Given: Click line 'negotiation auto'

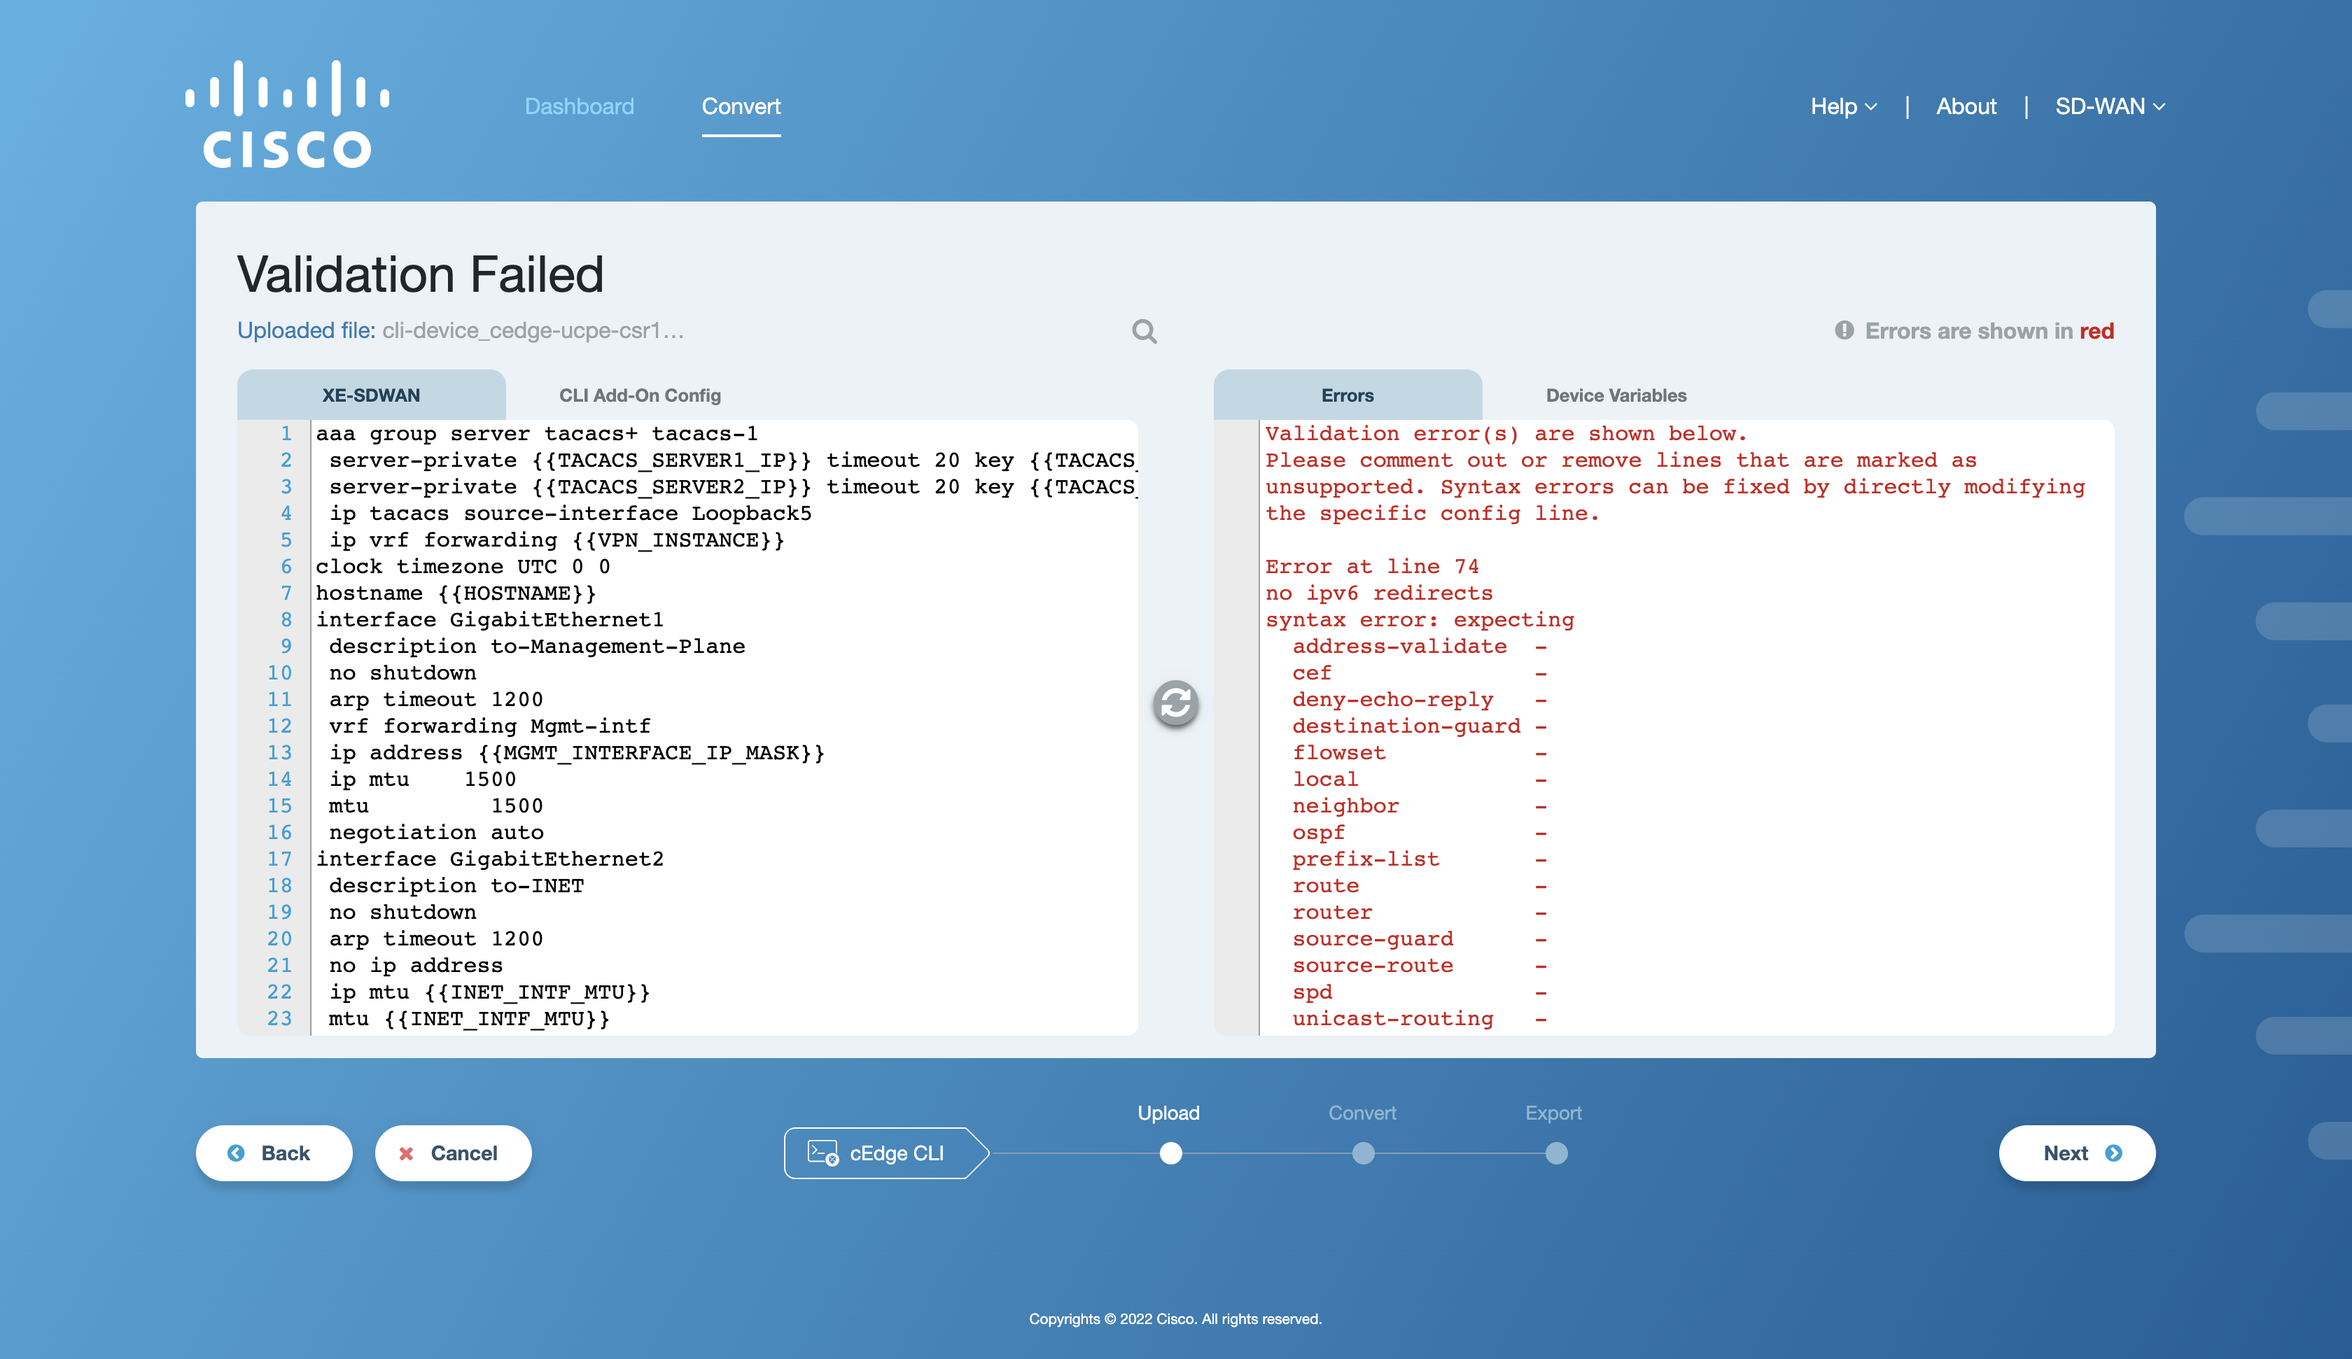Looking at the screenshot, I should (x=436, y=833).
